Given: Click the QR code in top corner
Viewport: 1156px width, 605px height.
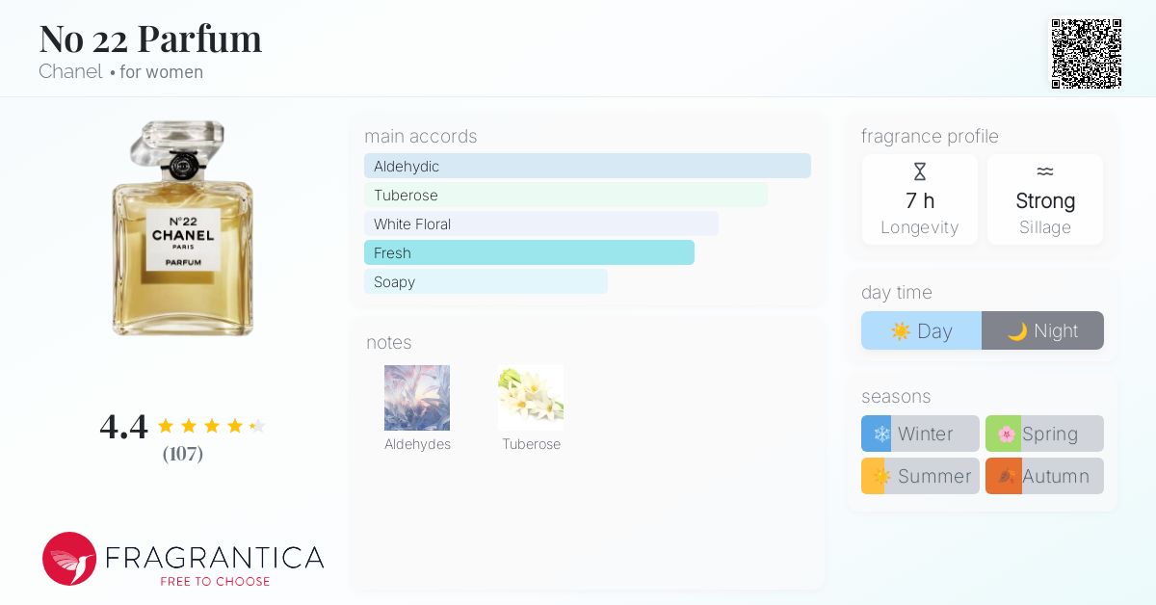Looking at the screenshot, I should (x=1086, y=53).
